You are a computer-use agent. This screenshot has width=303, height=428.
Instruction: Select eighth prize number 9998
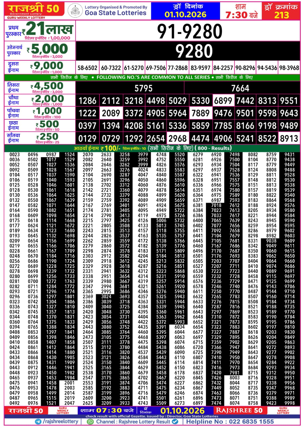click(290, 403)
